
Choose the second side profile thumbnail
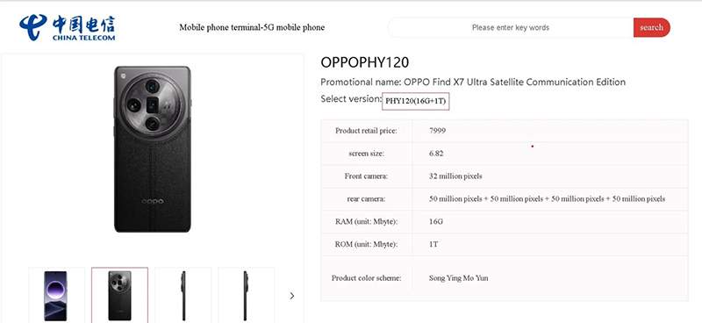[246, 295]
